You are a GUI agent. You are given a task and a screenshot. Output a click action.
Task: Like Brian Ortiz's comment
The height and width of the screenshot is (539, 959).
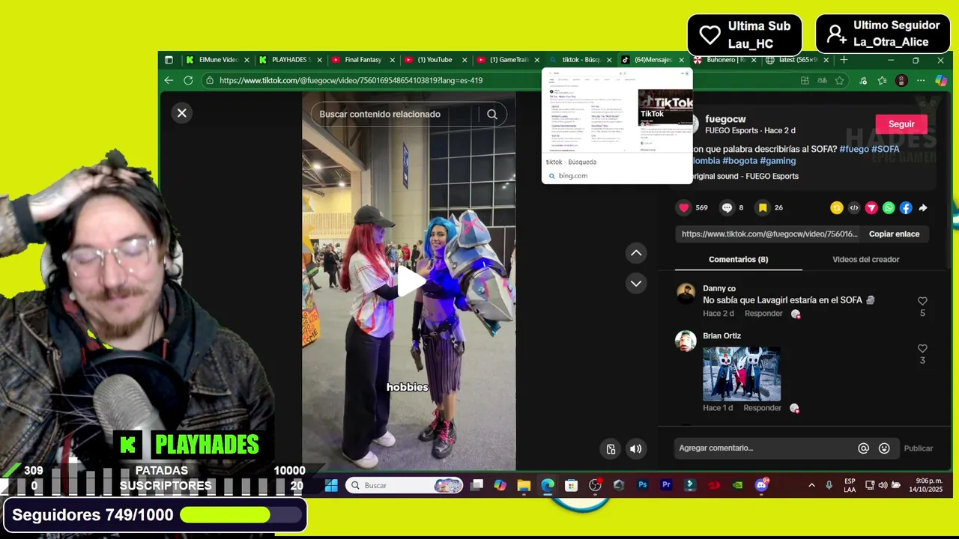[922, 349]
